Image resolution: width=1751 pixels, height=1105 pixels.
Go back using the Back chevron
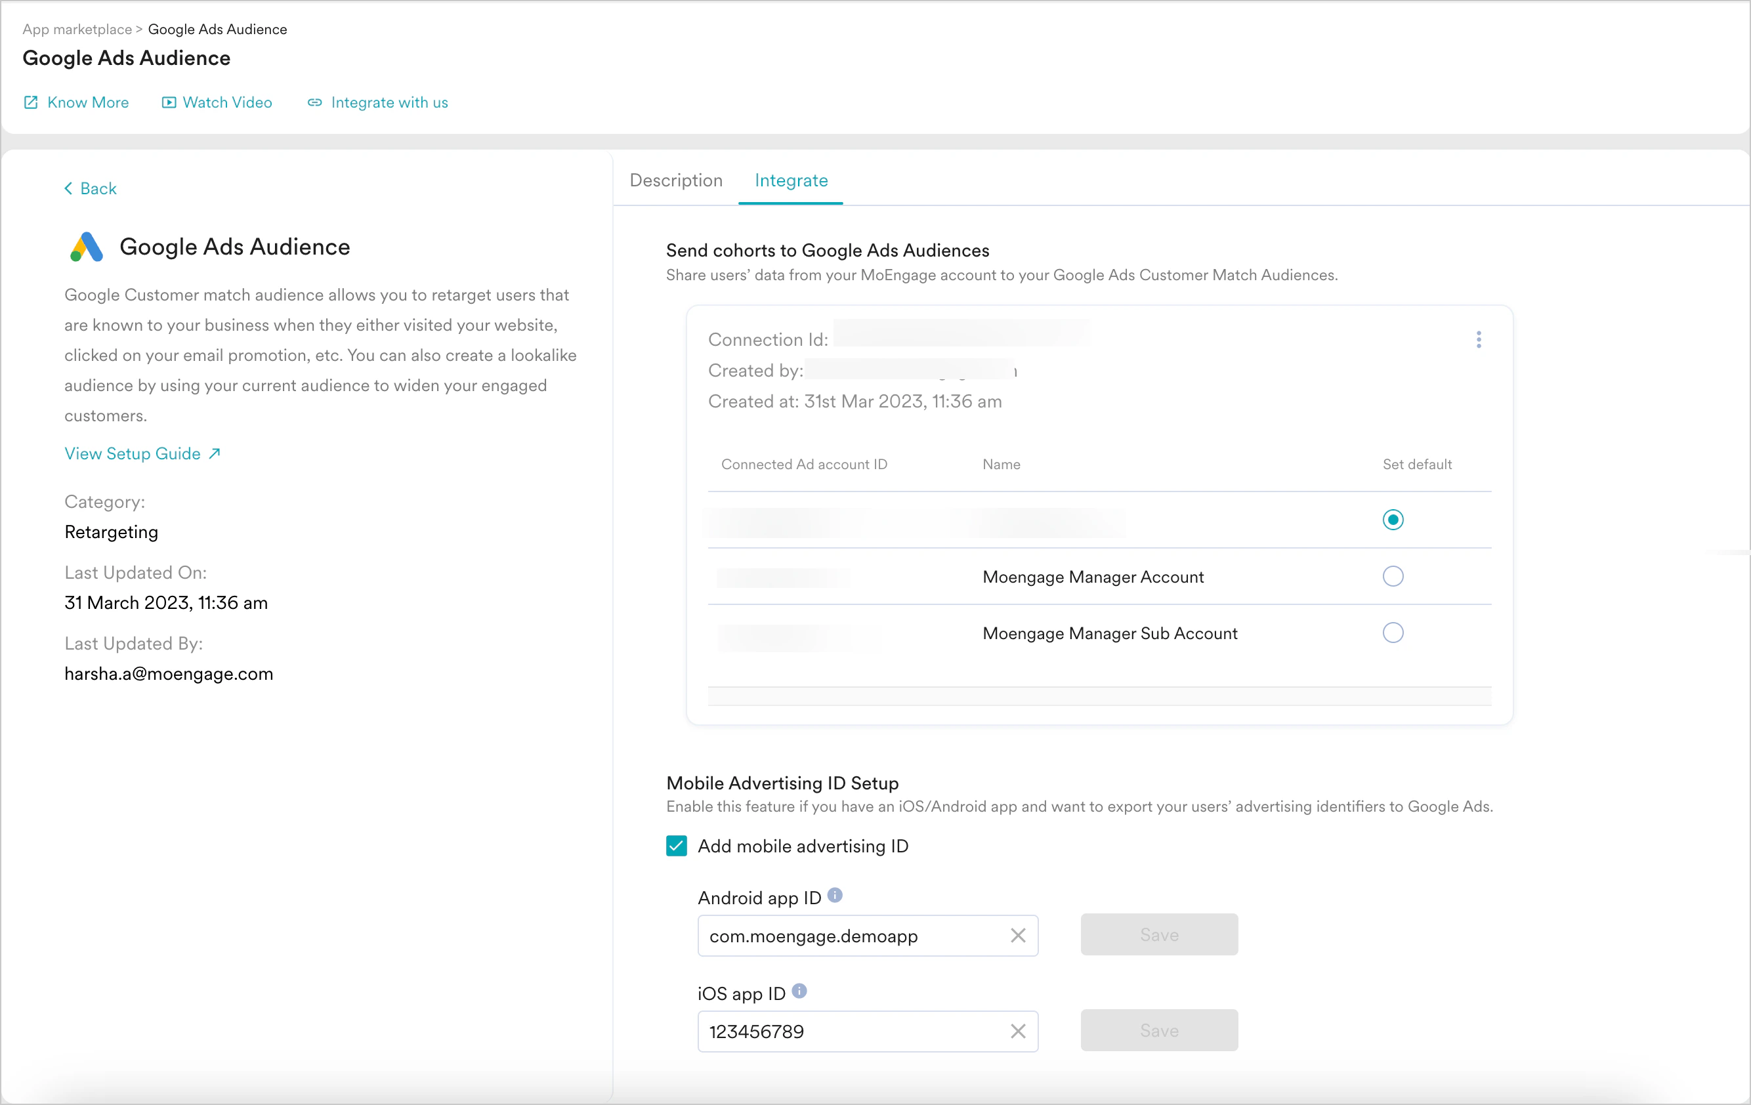point(68,188)
